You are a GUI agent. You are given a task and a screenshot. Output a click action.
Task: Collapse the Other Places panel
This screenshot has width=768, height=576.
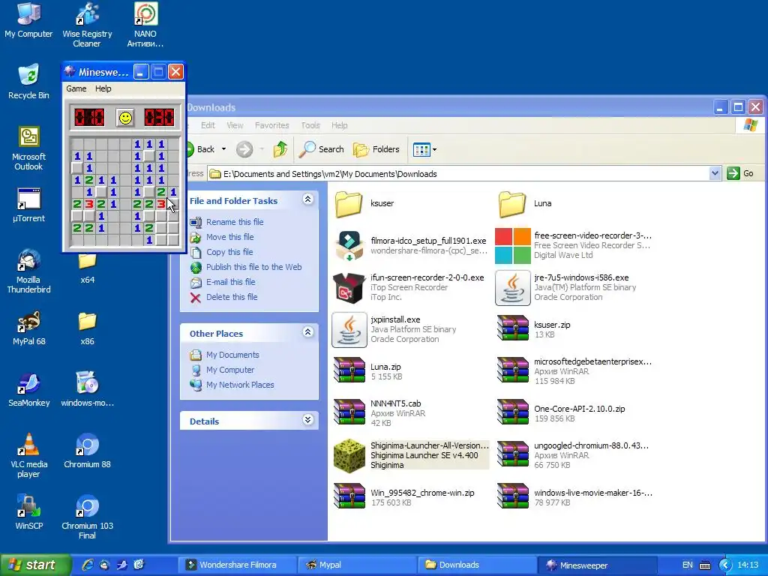[x=307, y=332]
